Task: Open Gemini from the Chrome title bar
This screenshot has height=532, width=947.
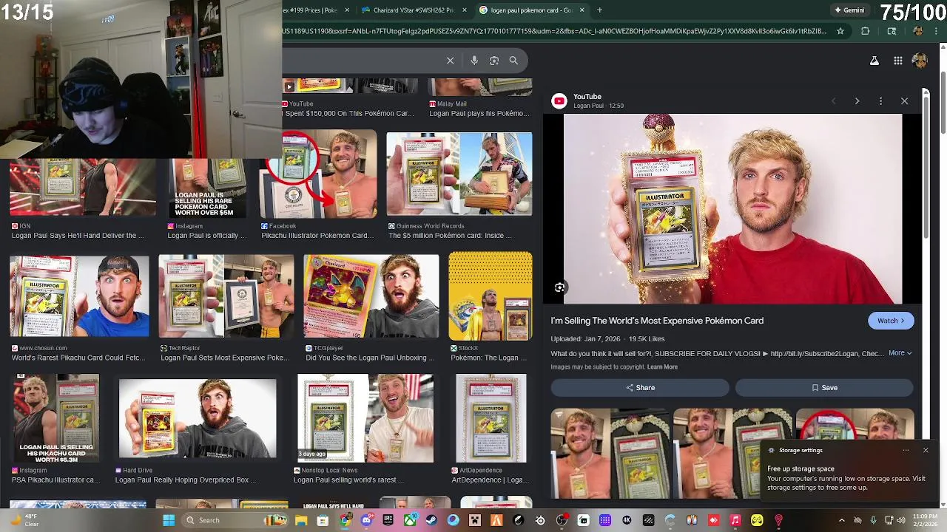Action: (x=849, y=10)
